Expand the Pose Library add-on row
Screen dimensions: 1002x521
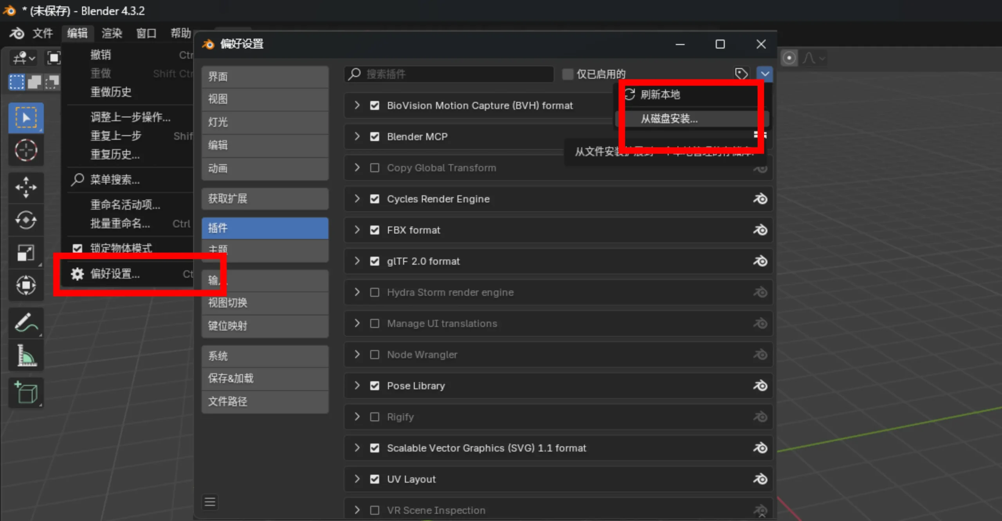(x=357, y=386)
